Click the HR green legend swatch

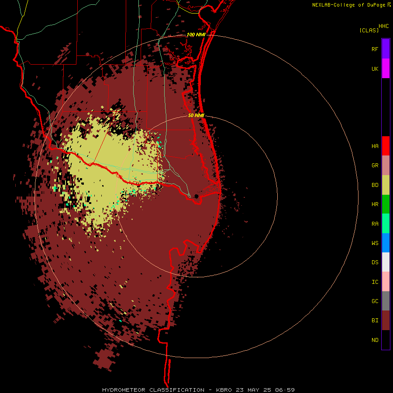[x=386, y=204]
